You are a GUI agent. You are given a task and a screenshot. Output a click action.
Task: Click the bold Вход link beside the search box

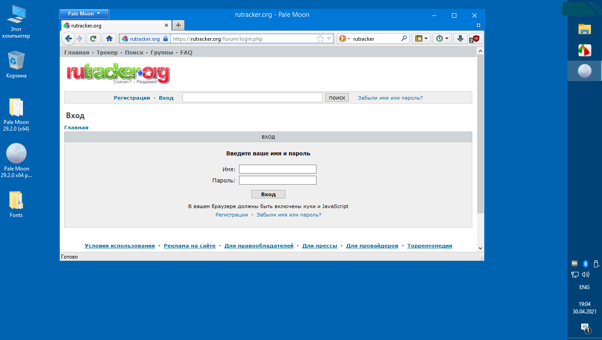166,98
